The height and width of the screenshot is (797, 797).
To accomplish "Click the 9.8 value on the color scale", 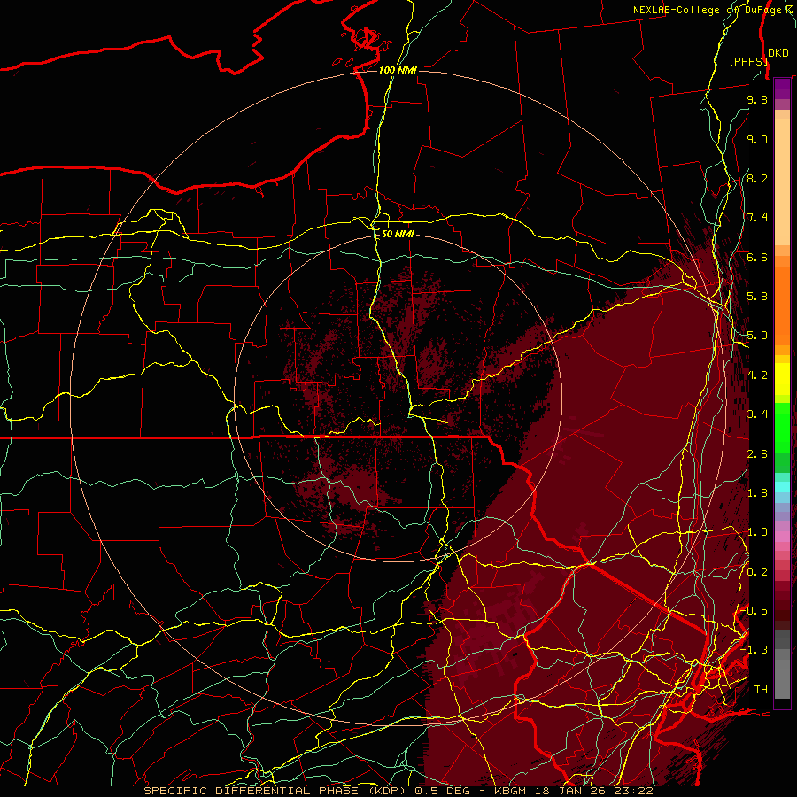I will coord(757,99).
